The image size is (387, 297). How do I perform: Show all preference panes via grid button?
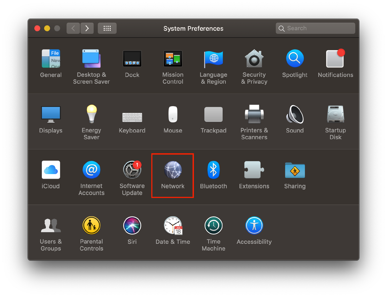[107, 28]
